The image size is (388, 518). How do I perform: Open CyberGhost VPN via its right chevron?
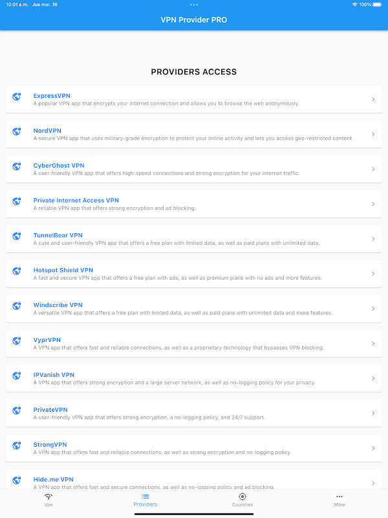pyautogui.click(x=373, y=169)
